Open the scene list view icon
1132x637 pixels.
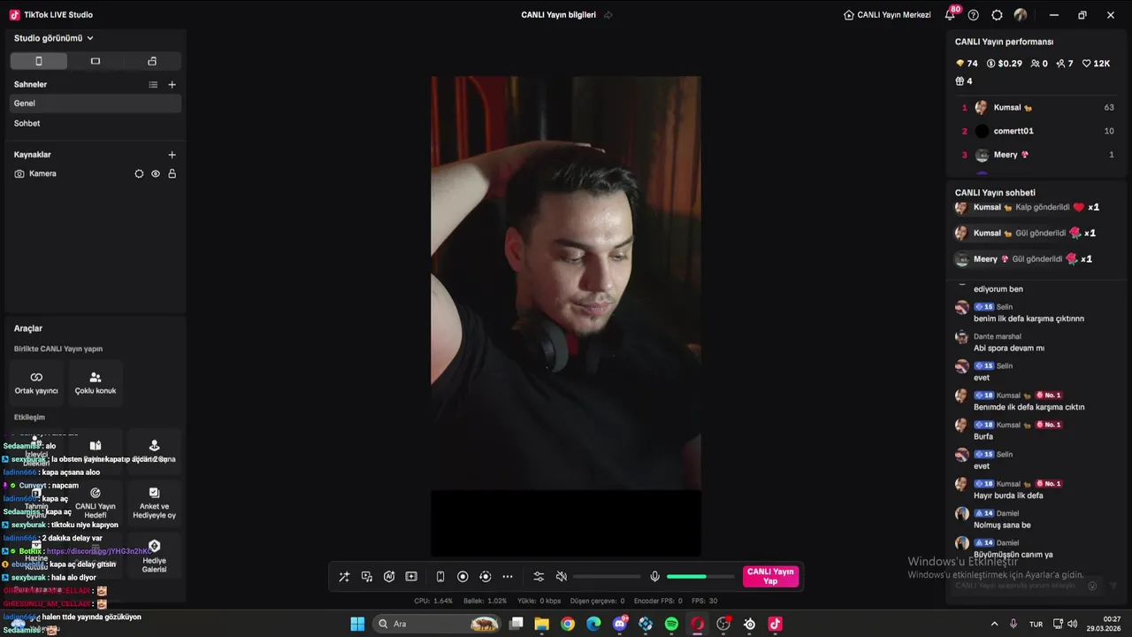click(153, 85)
